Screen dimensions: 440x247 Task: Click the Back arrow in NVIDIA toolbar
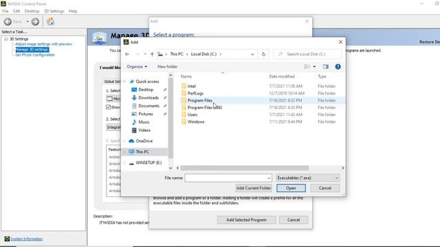coord(8,21)
